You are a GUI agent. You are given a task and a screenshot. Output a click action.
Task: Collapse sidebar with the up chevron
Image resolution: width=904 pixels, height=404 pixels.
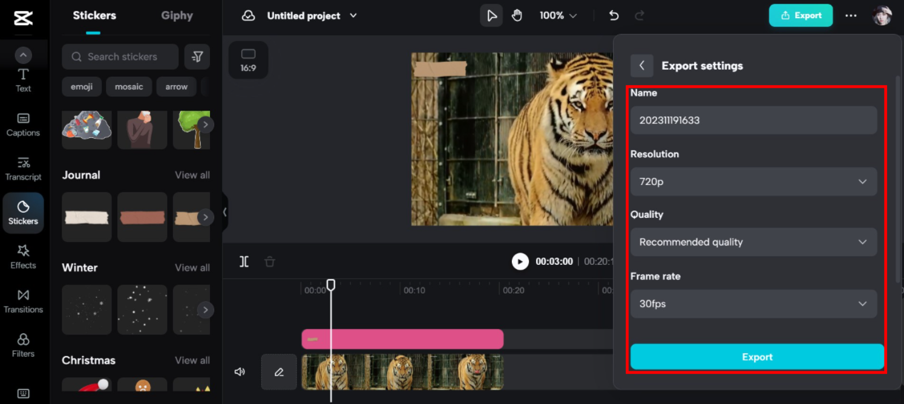23,56
